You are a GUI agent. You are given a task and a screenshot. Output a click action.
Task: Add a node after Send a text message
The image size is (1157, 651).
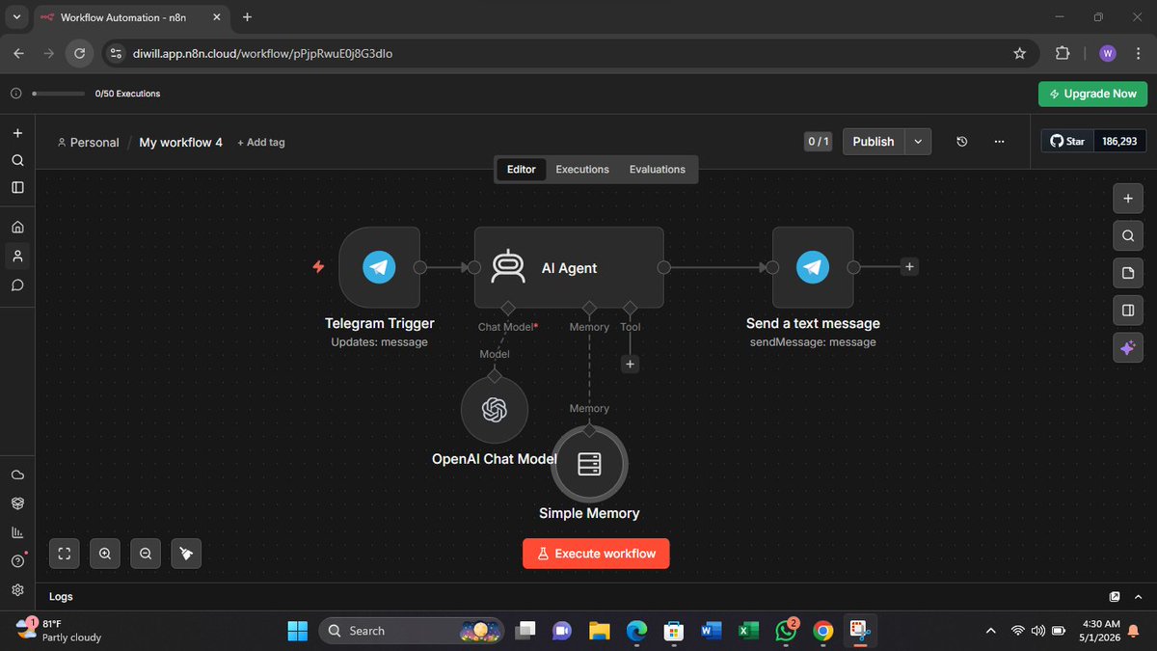909,267
